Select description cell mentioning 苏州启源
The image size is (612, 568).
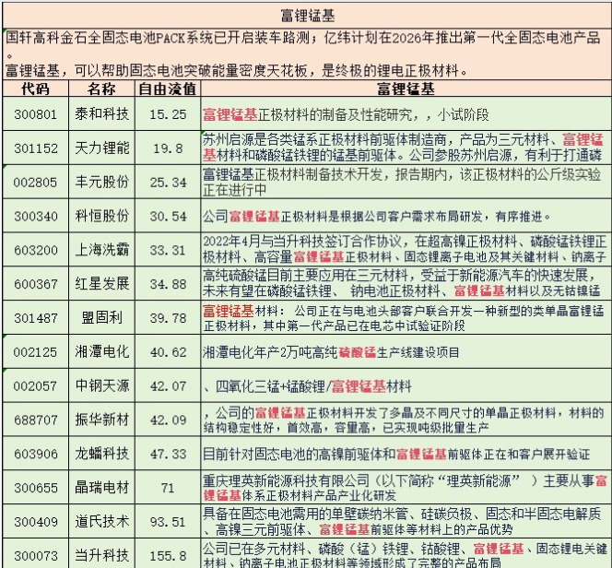[406, 148]
